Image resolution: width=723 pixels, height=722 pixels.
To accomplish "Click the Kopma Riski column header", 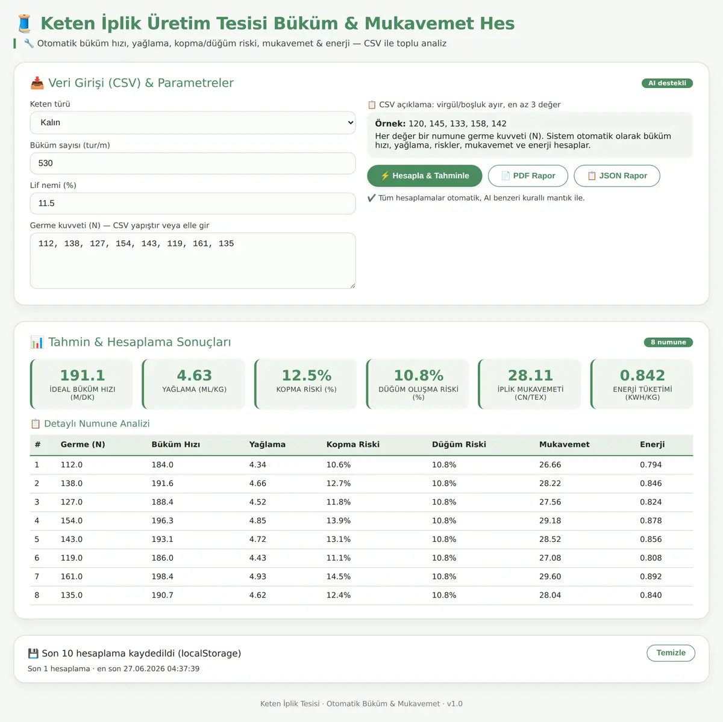I will click(353, 444).
